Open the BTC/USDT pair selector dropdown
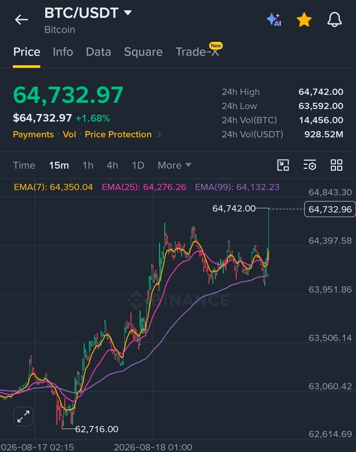 [88, 13]
